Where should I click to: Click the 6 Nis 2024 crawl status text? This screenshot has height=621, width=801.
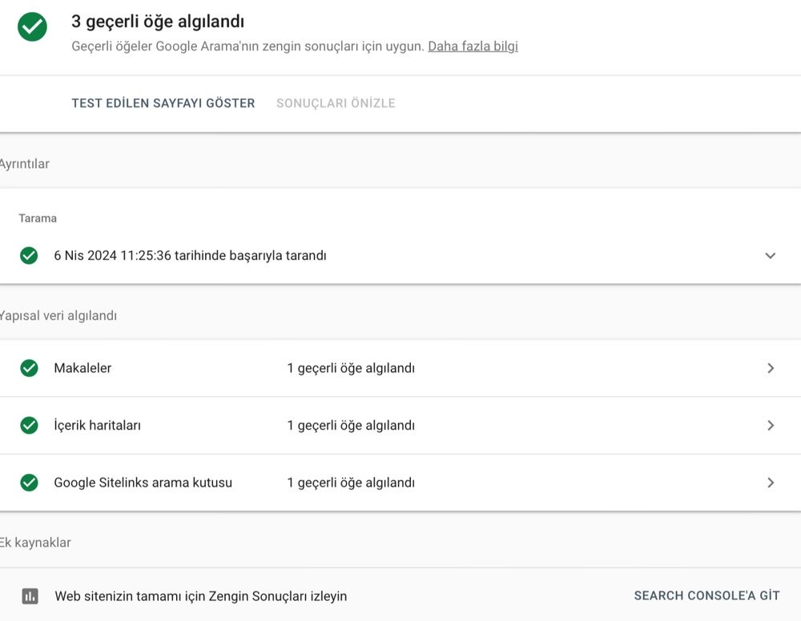(190, 256)
